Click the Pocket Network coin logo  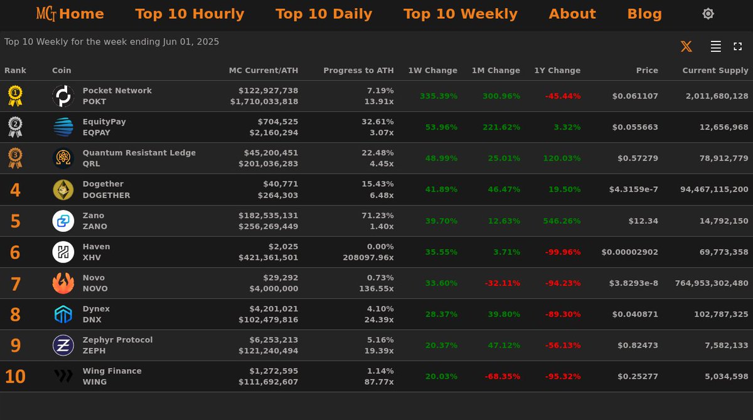tap(63, 96)
